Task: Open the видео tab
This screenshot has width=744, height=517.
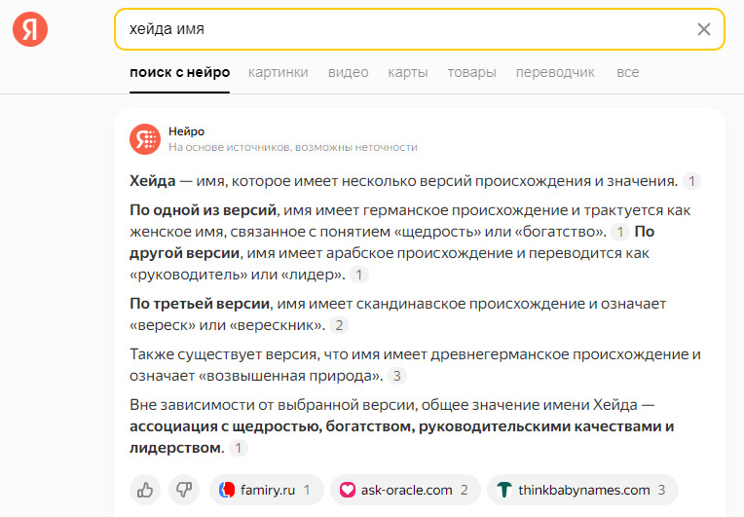Action: tap(348, 72)
